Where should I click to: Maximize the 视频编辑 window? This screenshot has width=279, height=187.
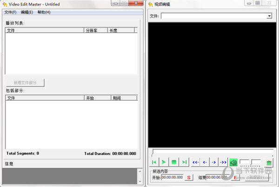pyautogui.click(x=258, y=3)
